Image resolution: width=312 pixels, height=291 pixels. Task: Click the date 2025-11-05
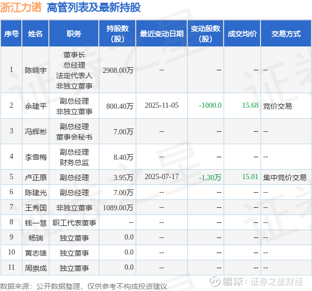pyautogui.click(x=162, y=105)
